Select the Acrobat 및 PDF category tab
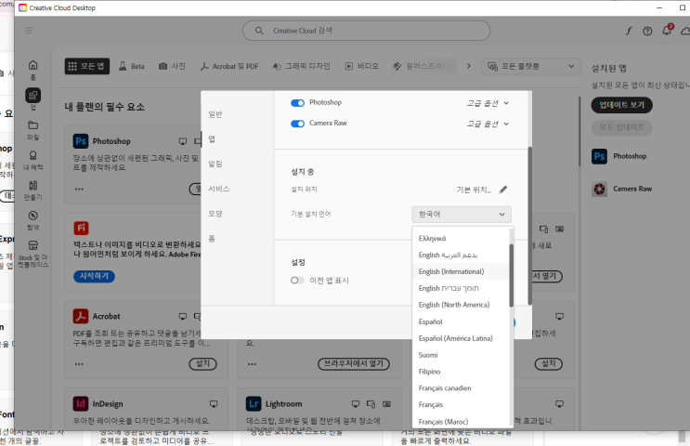 click(x=229, y=66)
